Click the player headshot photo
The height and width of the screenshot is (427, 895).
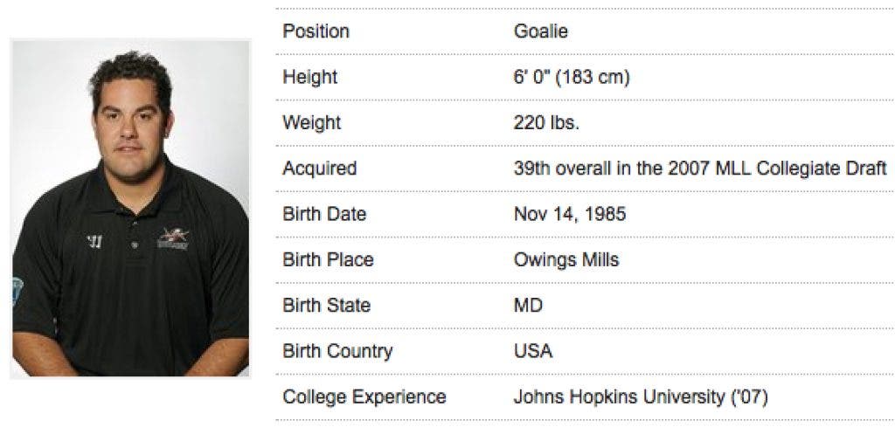coord(130,208)
